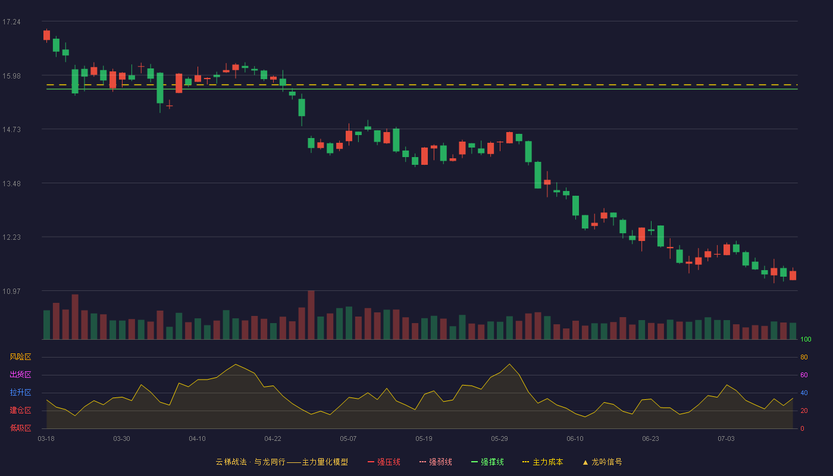The height and width of the screenshot is (476, 833).
Task: Select the 出货区 zone label
Action: [x=20, y=375]
